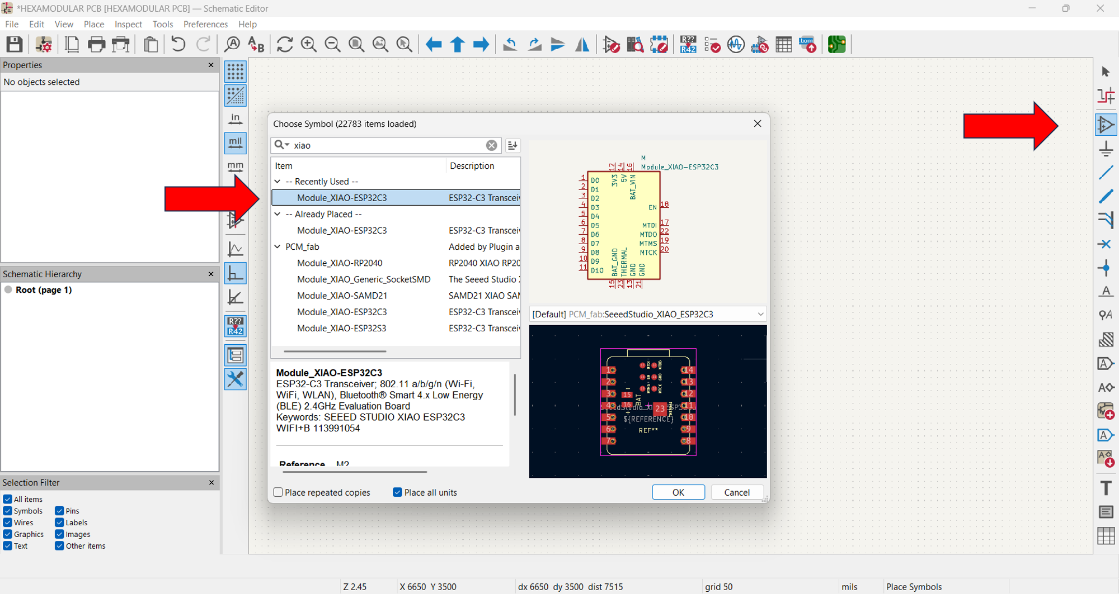Collapse the PCM_fab library group
Viewport: 1119px width, 594px height.
pyautogui.click(x=278, y=246)
